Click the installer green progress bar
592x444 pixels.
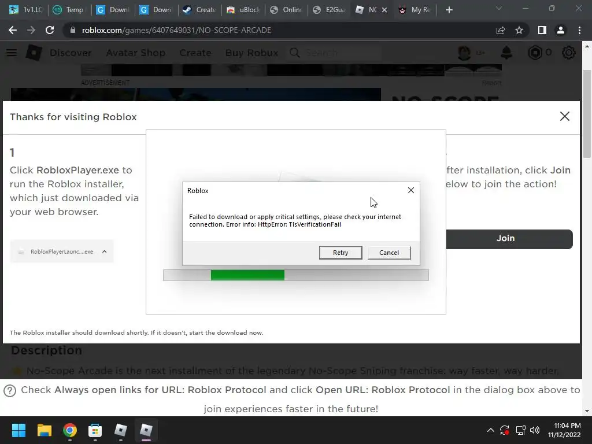point(247,275)
